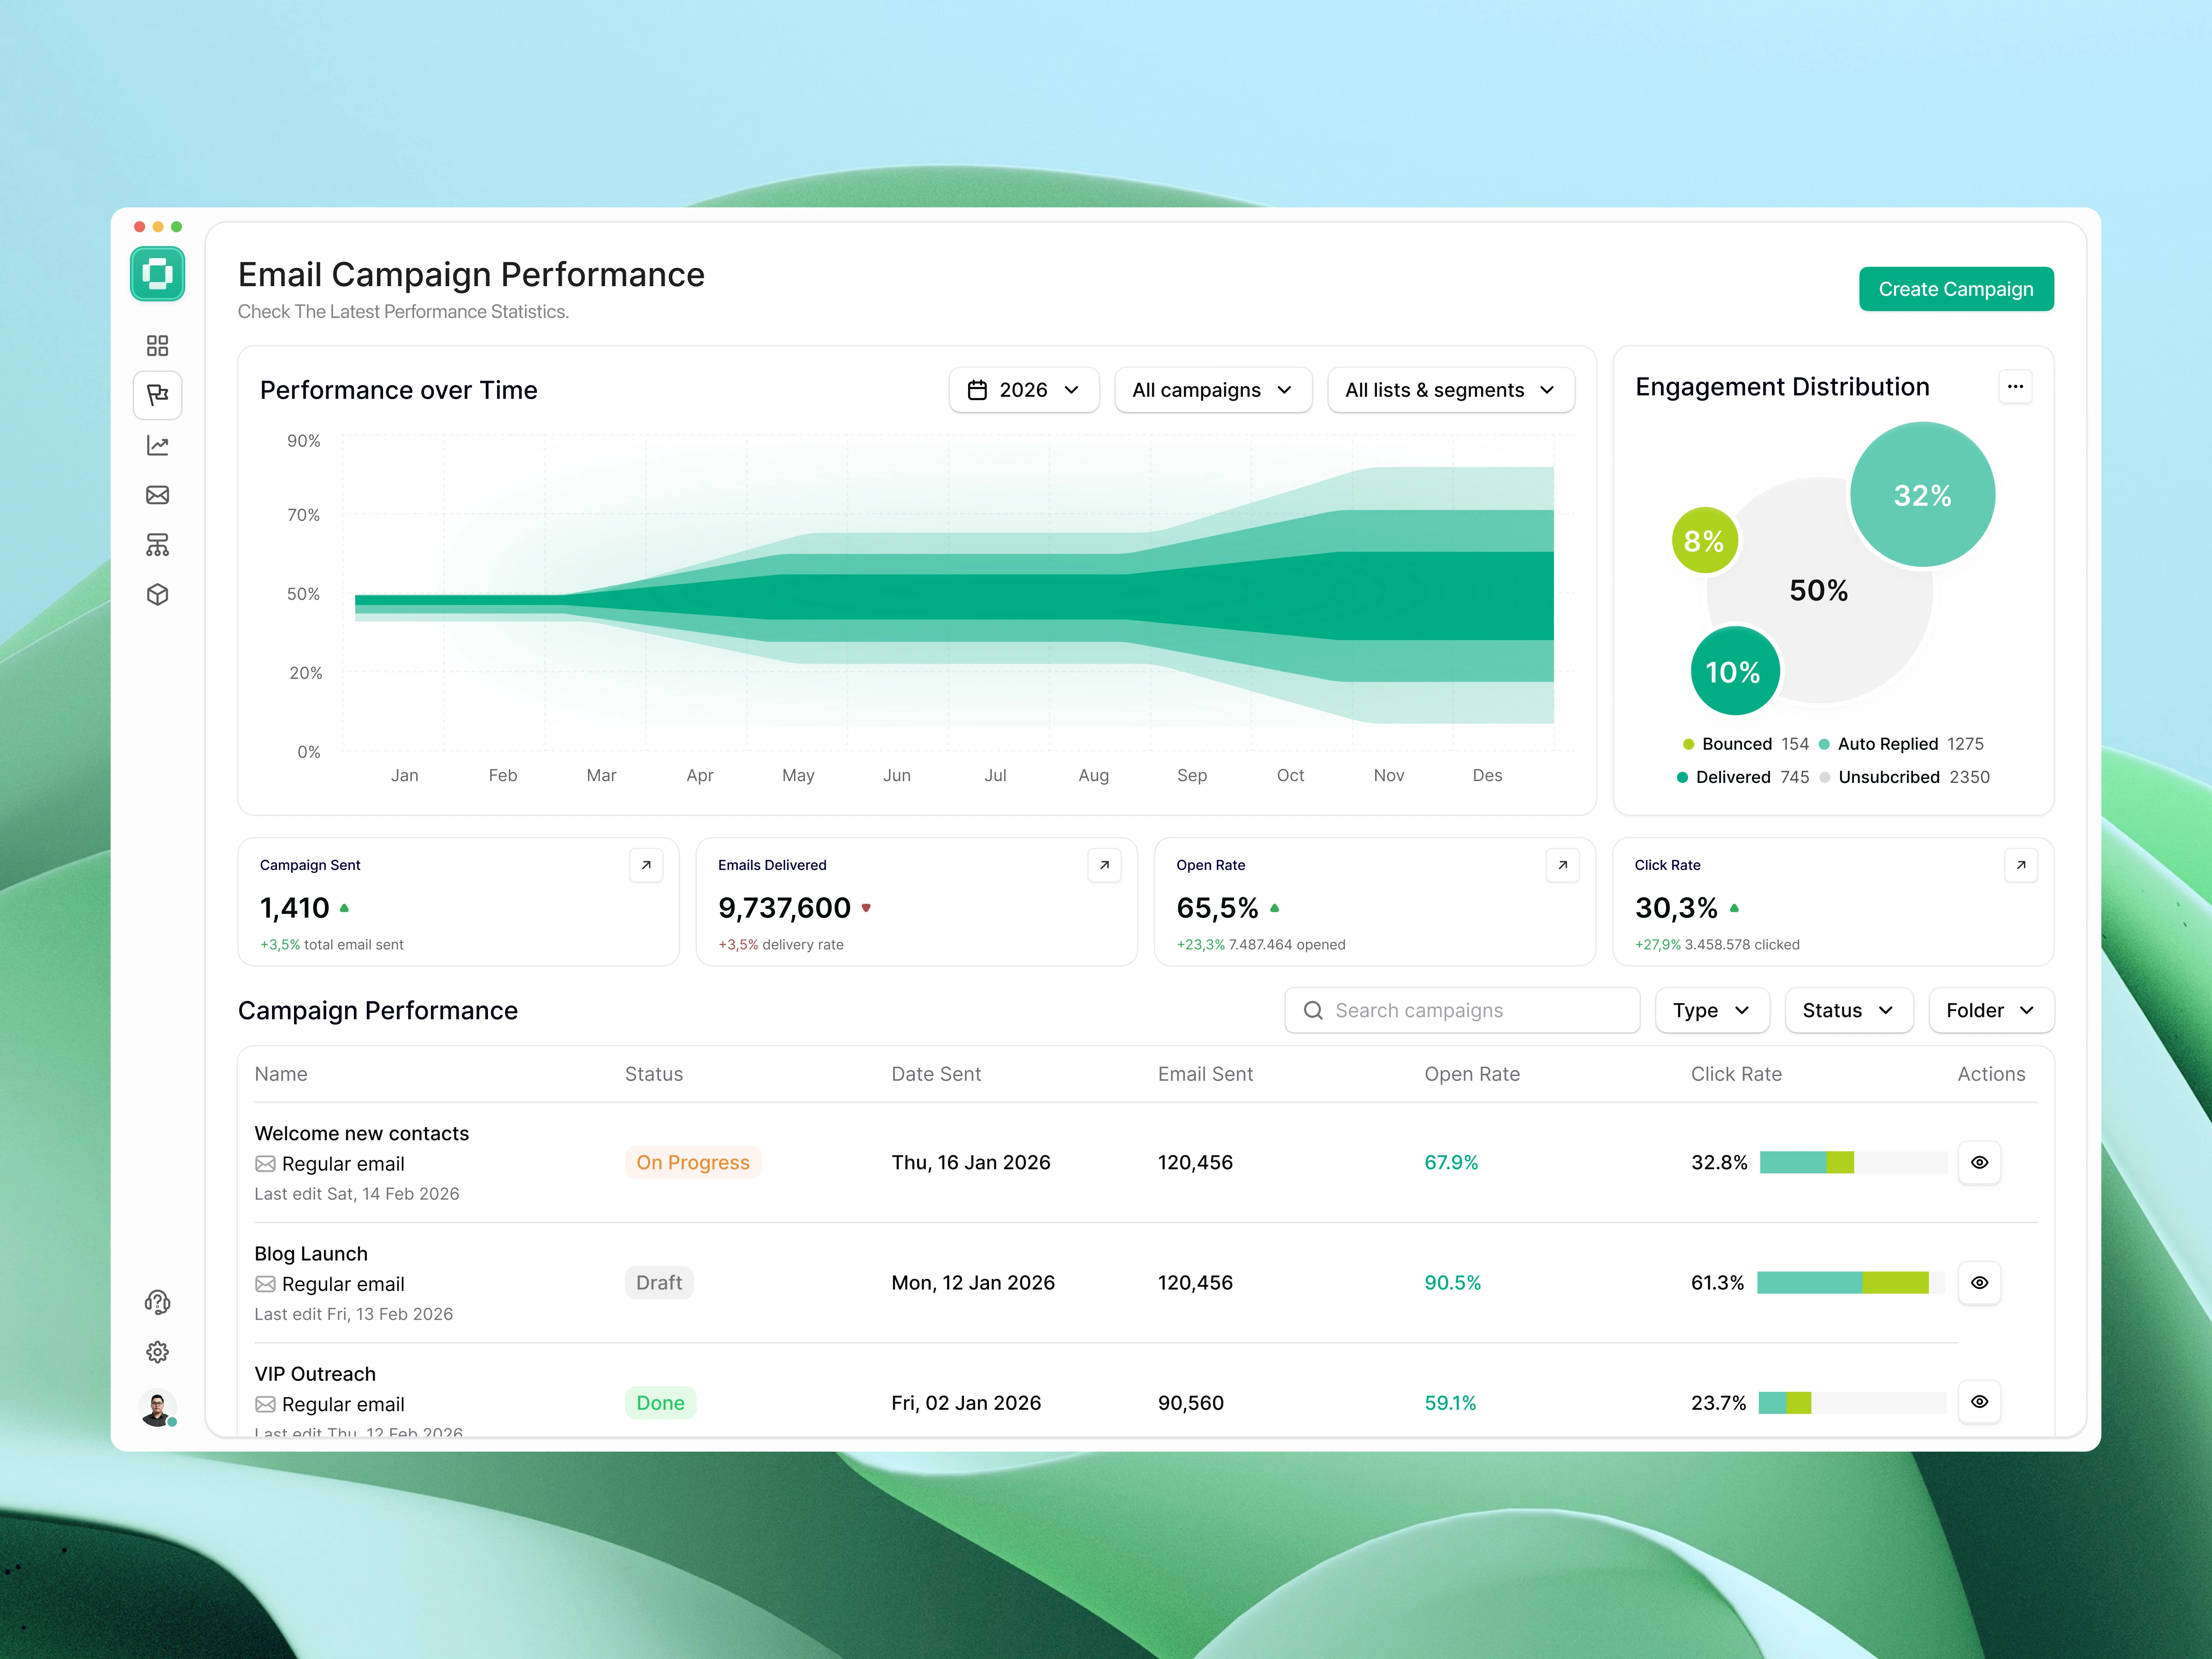Open the analytics line chart sidebar icon

click(157, 445)
